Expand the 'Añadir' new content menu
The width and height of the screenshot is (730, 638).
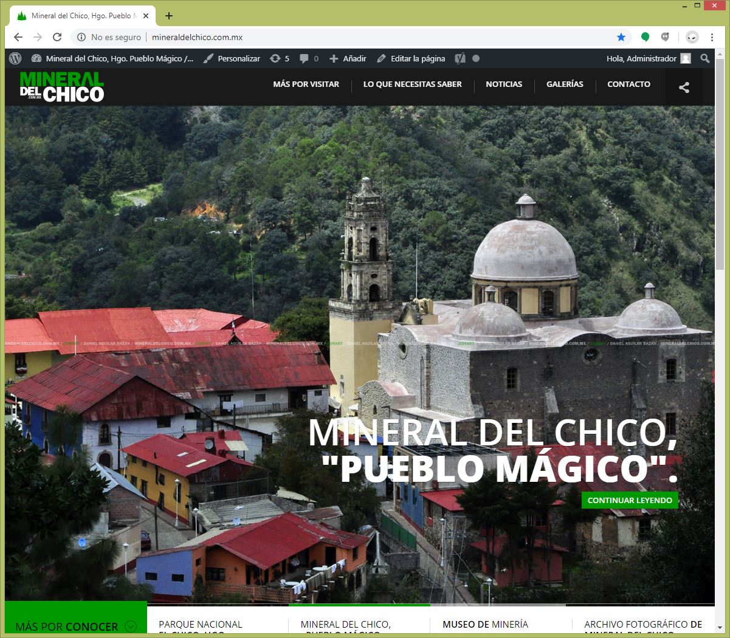coord(348,58)
